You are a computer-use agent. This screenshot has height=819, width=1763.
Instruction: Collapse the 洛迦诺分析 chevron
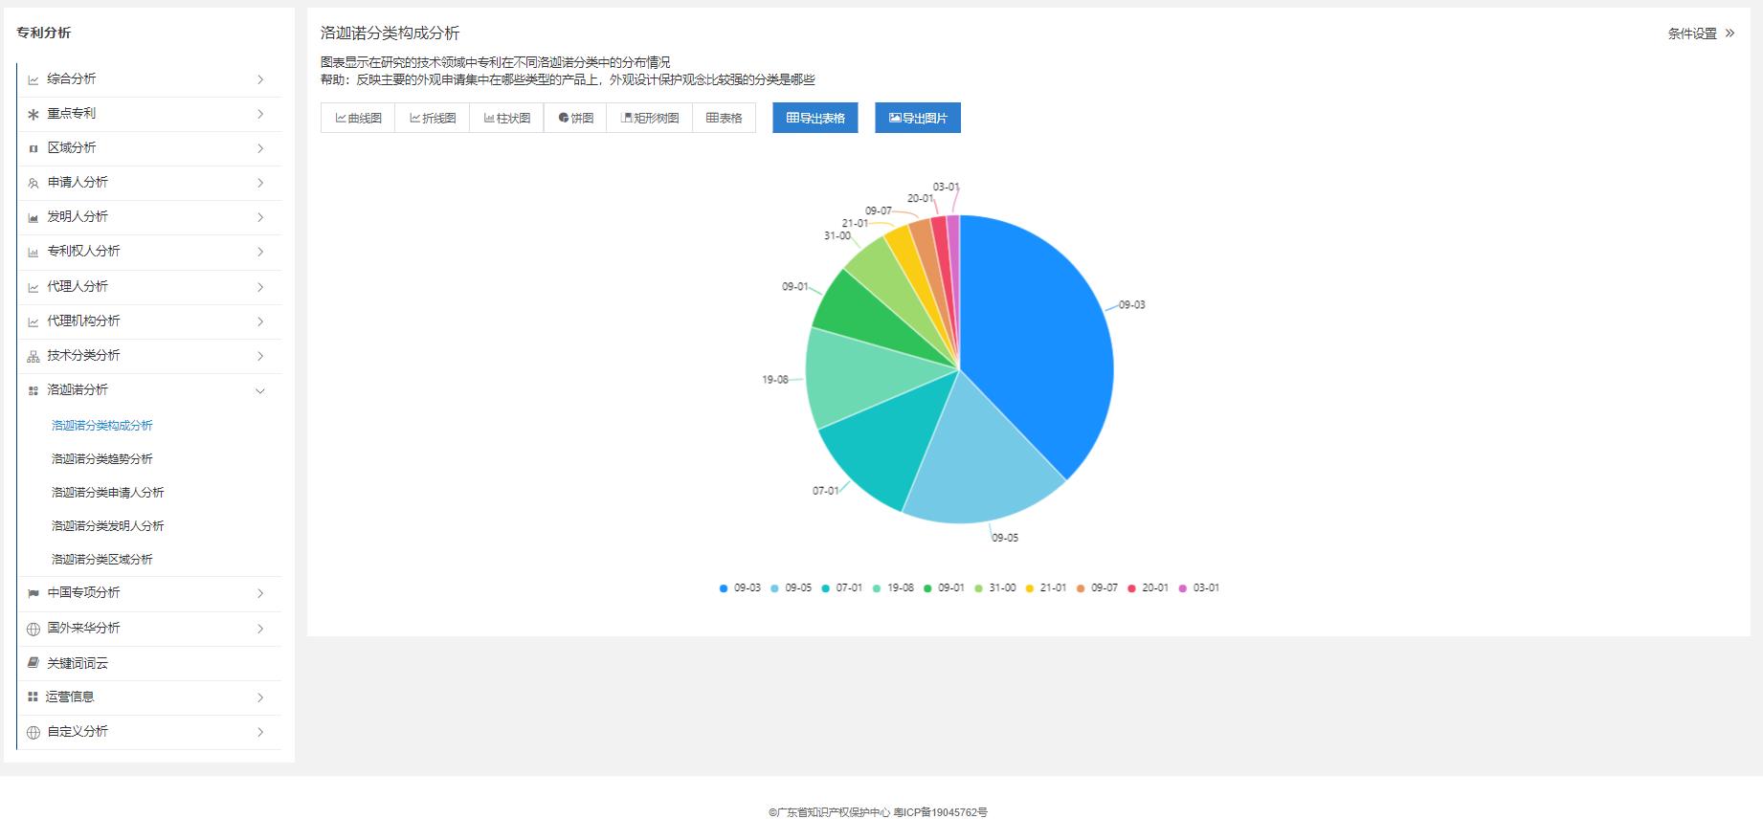coord(260,390)
